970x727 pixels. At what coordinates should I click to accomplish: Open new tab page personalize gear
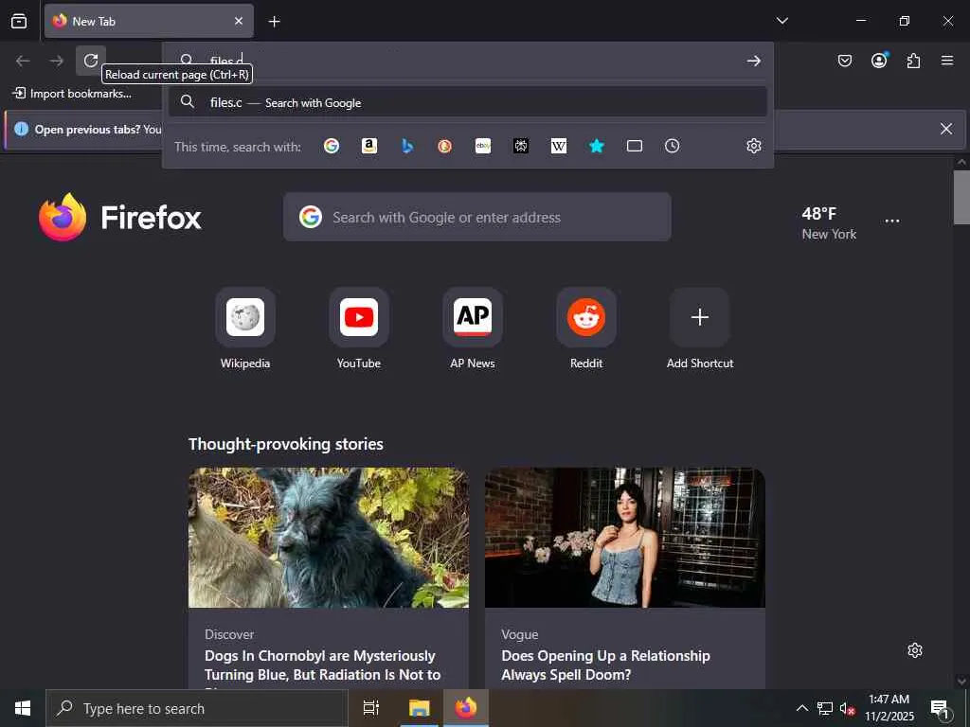coord(914,650)
